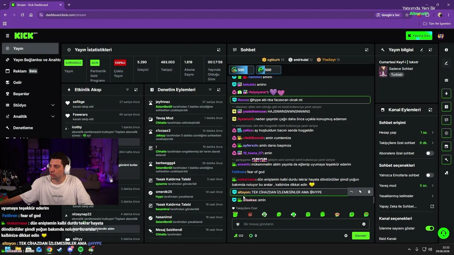Open Gelir revenue page in sidebar
This screenshot has width=454, height=255.
point(31,83)
